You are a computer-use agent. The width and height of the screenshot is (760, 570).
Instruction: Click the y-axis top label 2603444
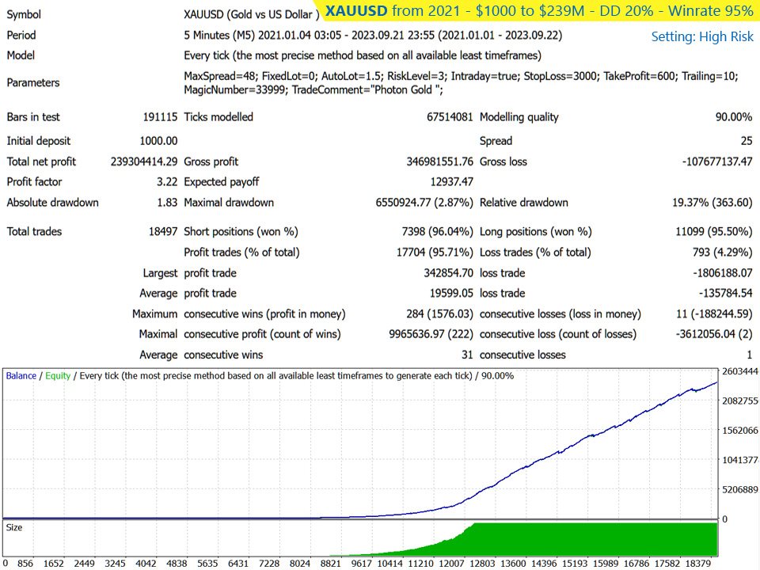click(739, 371)
